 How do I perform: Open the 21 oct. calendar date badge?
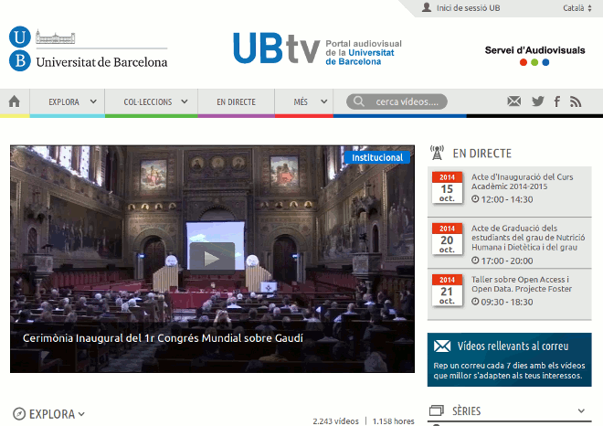click(447, 290)
